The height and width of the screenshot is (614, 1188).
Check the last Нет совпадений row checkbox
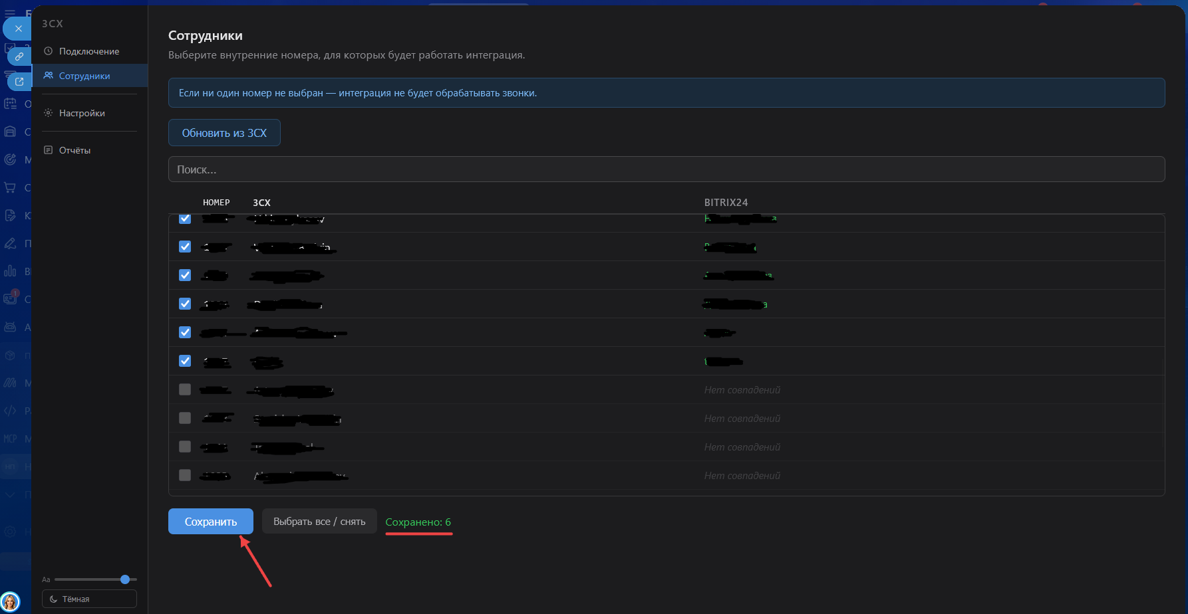coord(185,475)
